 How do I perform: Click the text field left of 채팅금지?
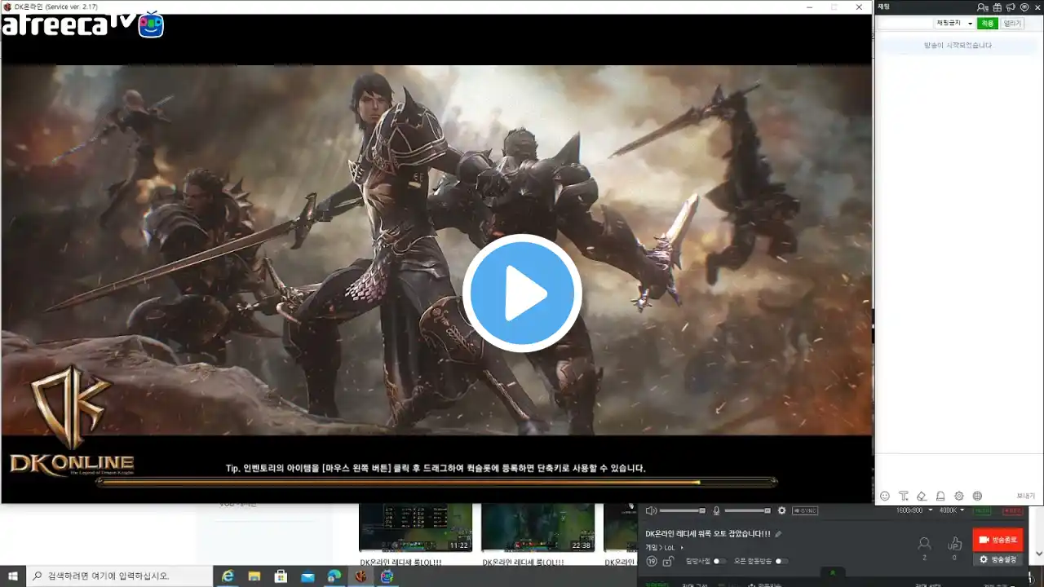tap(905, 24)
